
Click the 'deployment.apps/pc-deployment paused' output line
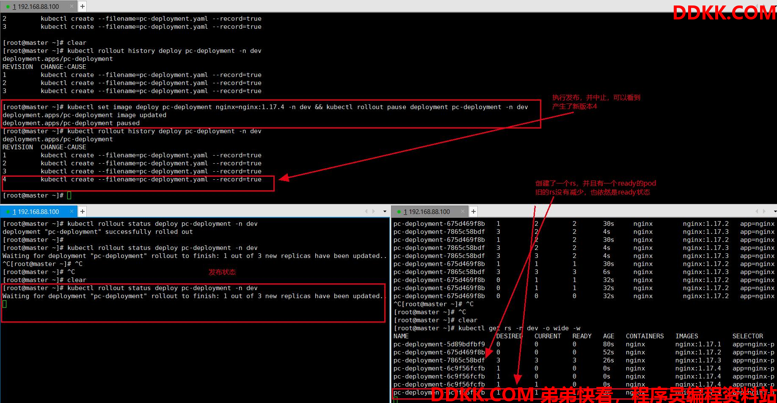click(71, 123)
